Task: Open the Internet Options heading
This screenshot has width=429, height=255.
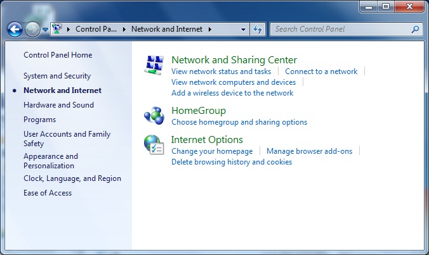Action: (x=207, y=140)
